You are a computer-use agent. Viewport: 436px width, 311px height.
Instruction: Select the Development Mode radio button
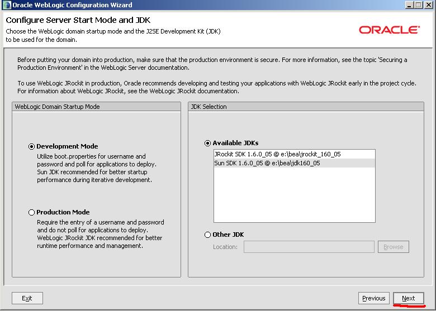(31, 146)
